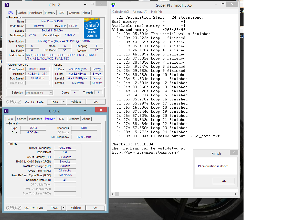Select SPD tab in bottom CPU-Z window
This screenshot has height=220, width=295.
[62, 119]
